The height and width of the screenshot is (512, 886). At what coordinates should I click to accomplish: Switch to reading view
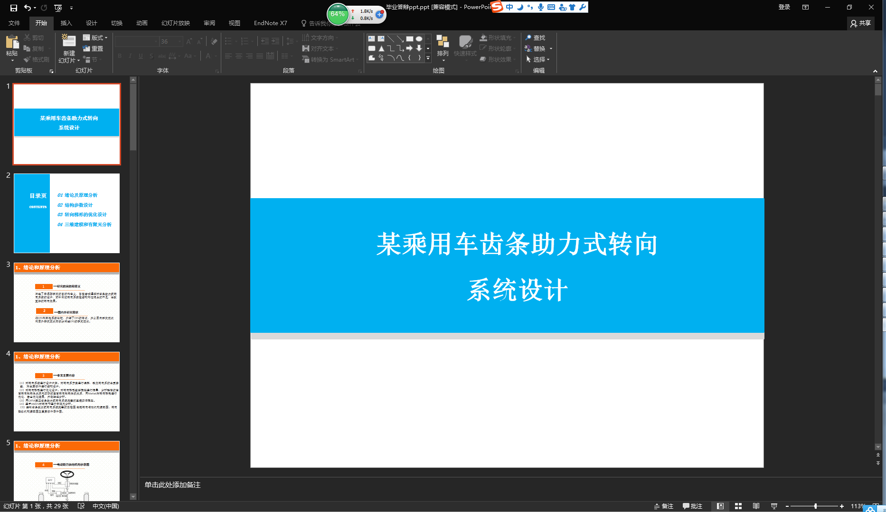point(756,506)
